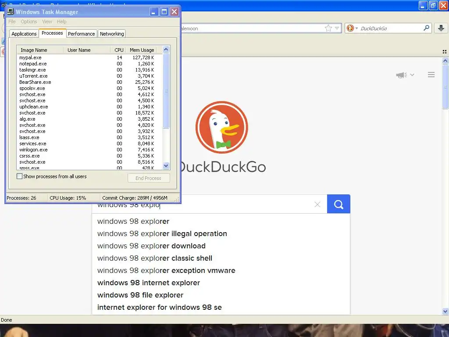The width and height of the screenshot is (449, 337).
Task: Select the alg.exe process row
Action: pyautogui.click(x=89, y=119)
